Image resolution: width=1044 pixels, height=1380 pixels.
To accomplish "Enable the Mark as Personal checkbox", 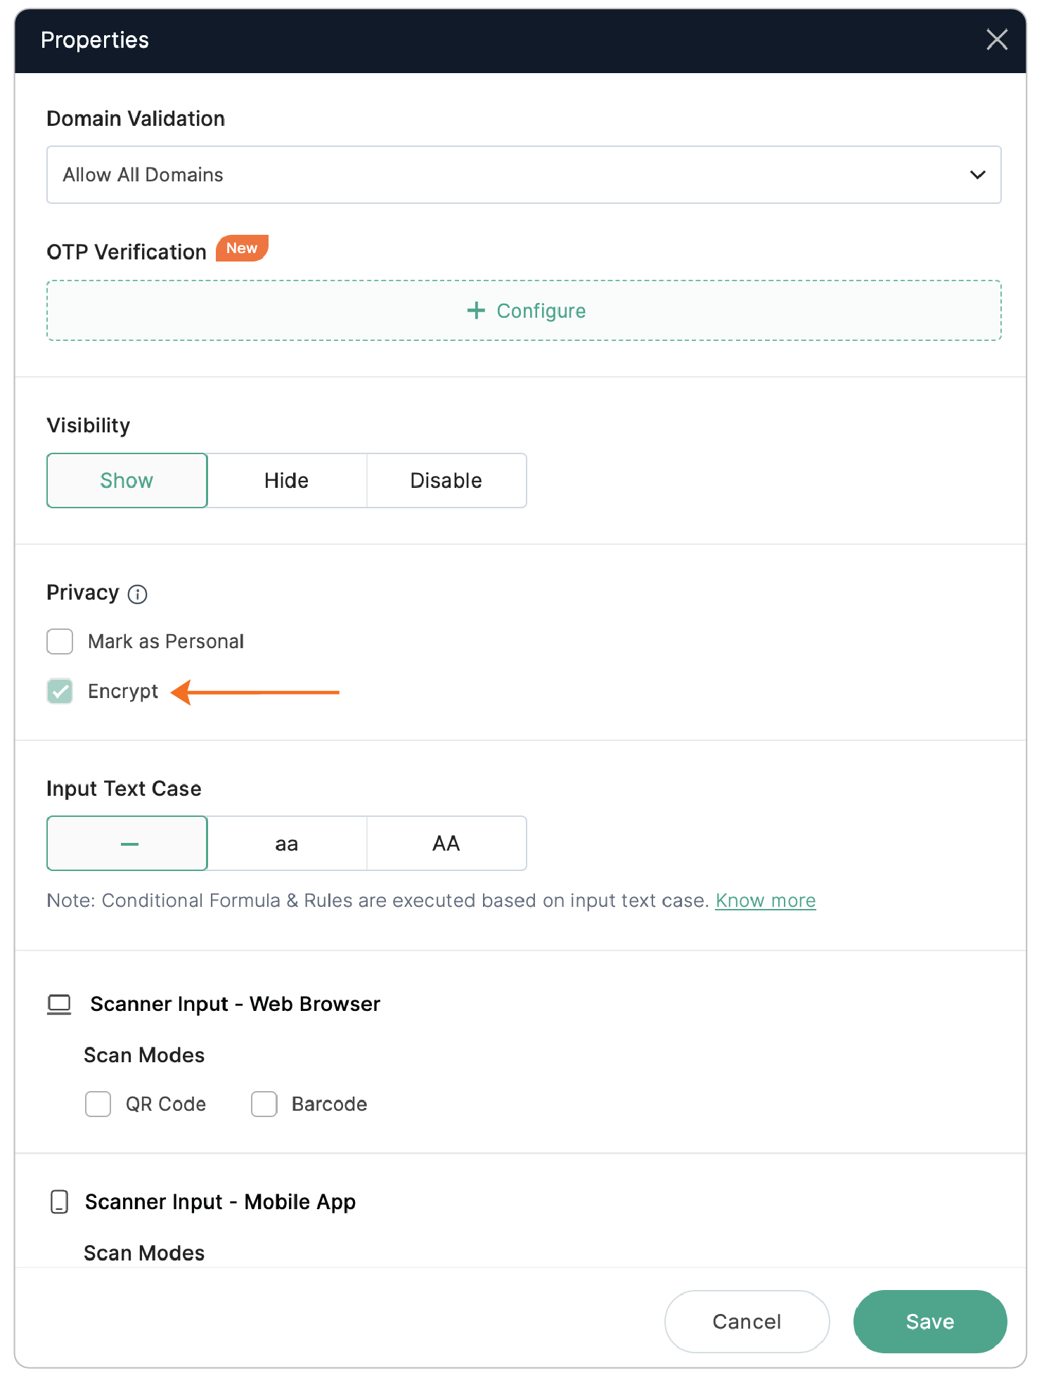I will coord(60,641).
